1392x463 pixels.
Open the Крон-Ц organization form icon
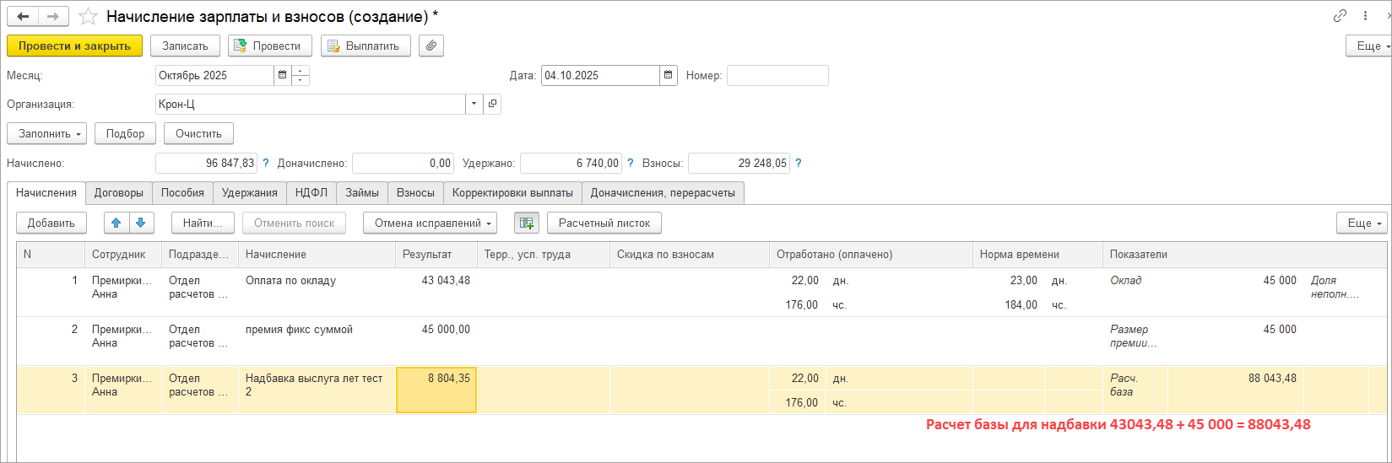[x=492, y=104]
